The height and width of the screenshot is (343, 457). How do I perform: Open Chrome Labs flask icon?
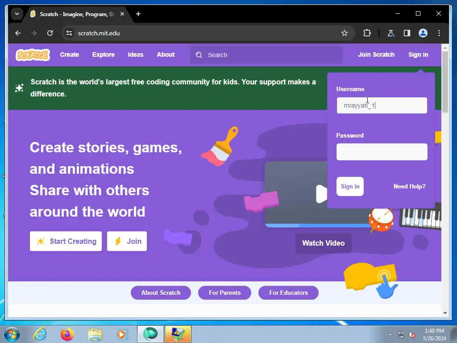tap(391, 33)
